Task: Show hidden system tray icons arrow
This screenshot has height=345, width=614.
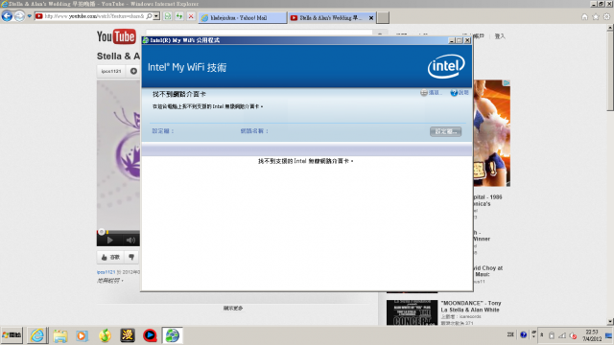Action: point(542,334)
